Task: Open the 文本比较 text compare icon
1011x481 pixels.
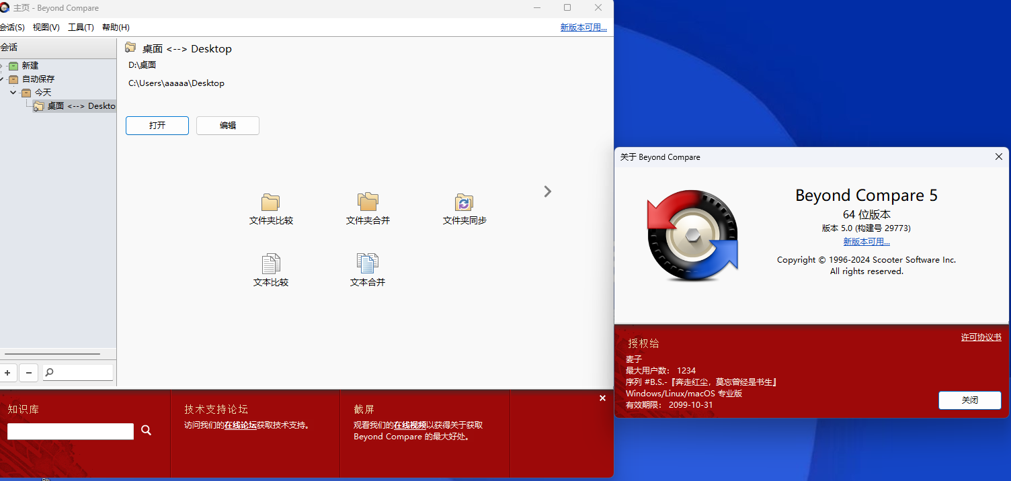Action: (x=271, y=263)
